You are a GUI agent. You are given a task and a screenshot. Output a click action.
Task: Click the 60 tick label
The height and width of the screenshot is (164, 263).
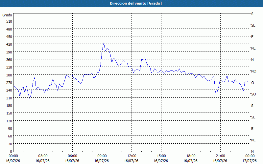coord(10,136)
